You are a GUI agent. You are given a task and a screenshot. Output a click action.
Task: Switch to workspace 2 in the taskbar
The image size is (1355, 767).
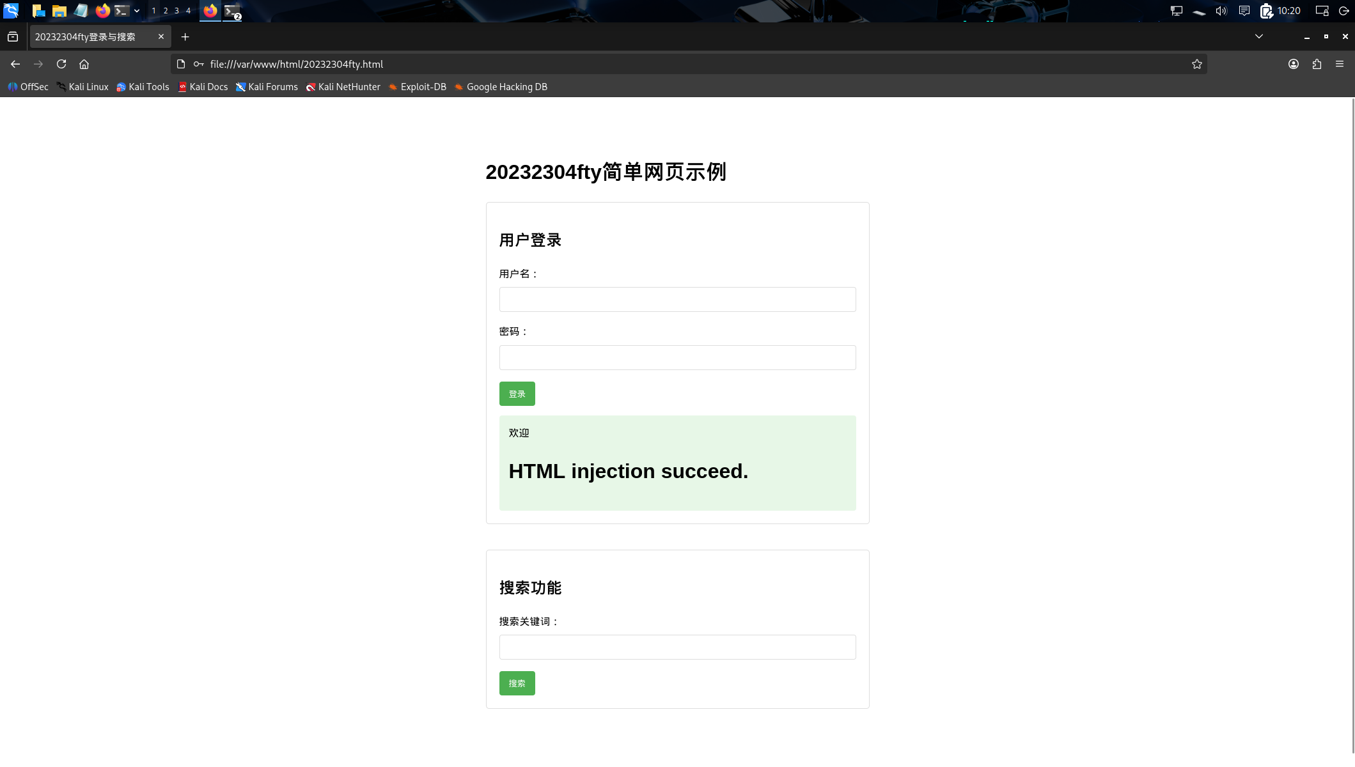[165, 11]
